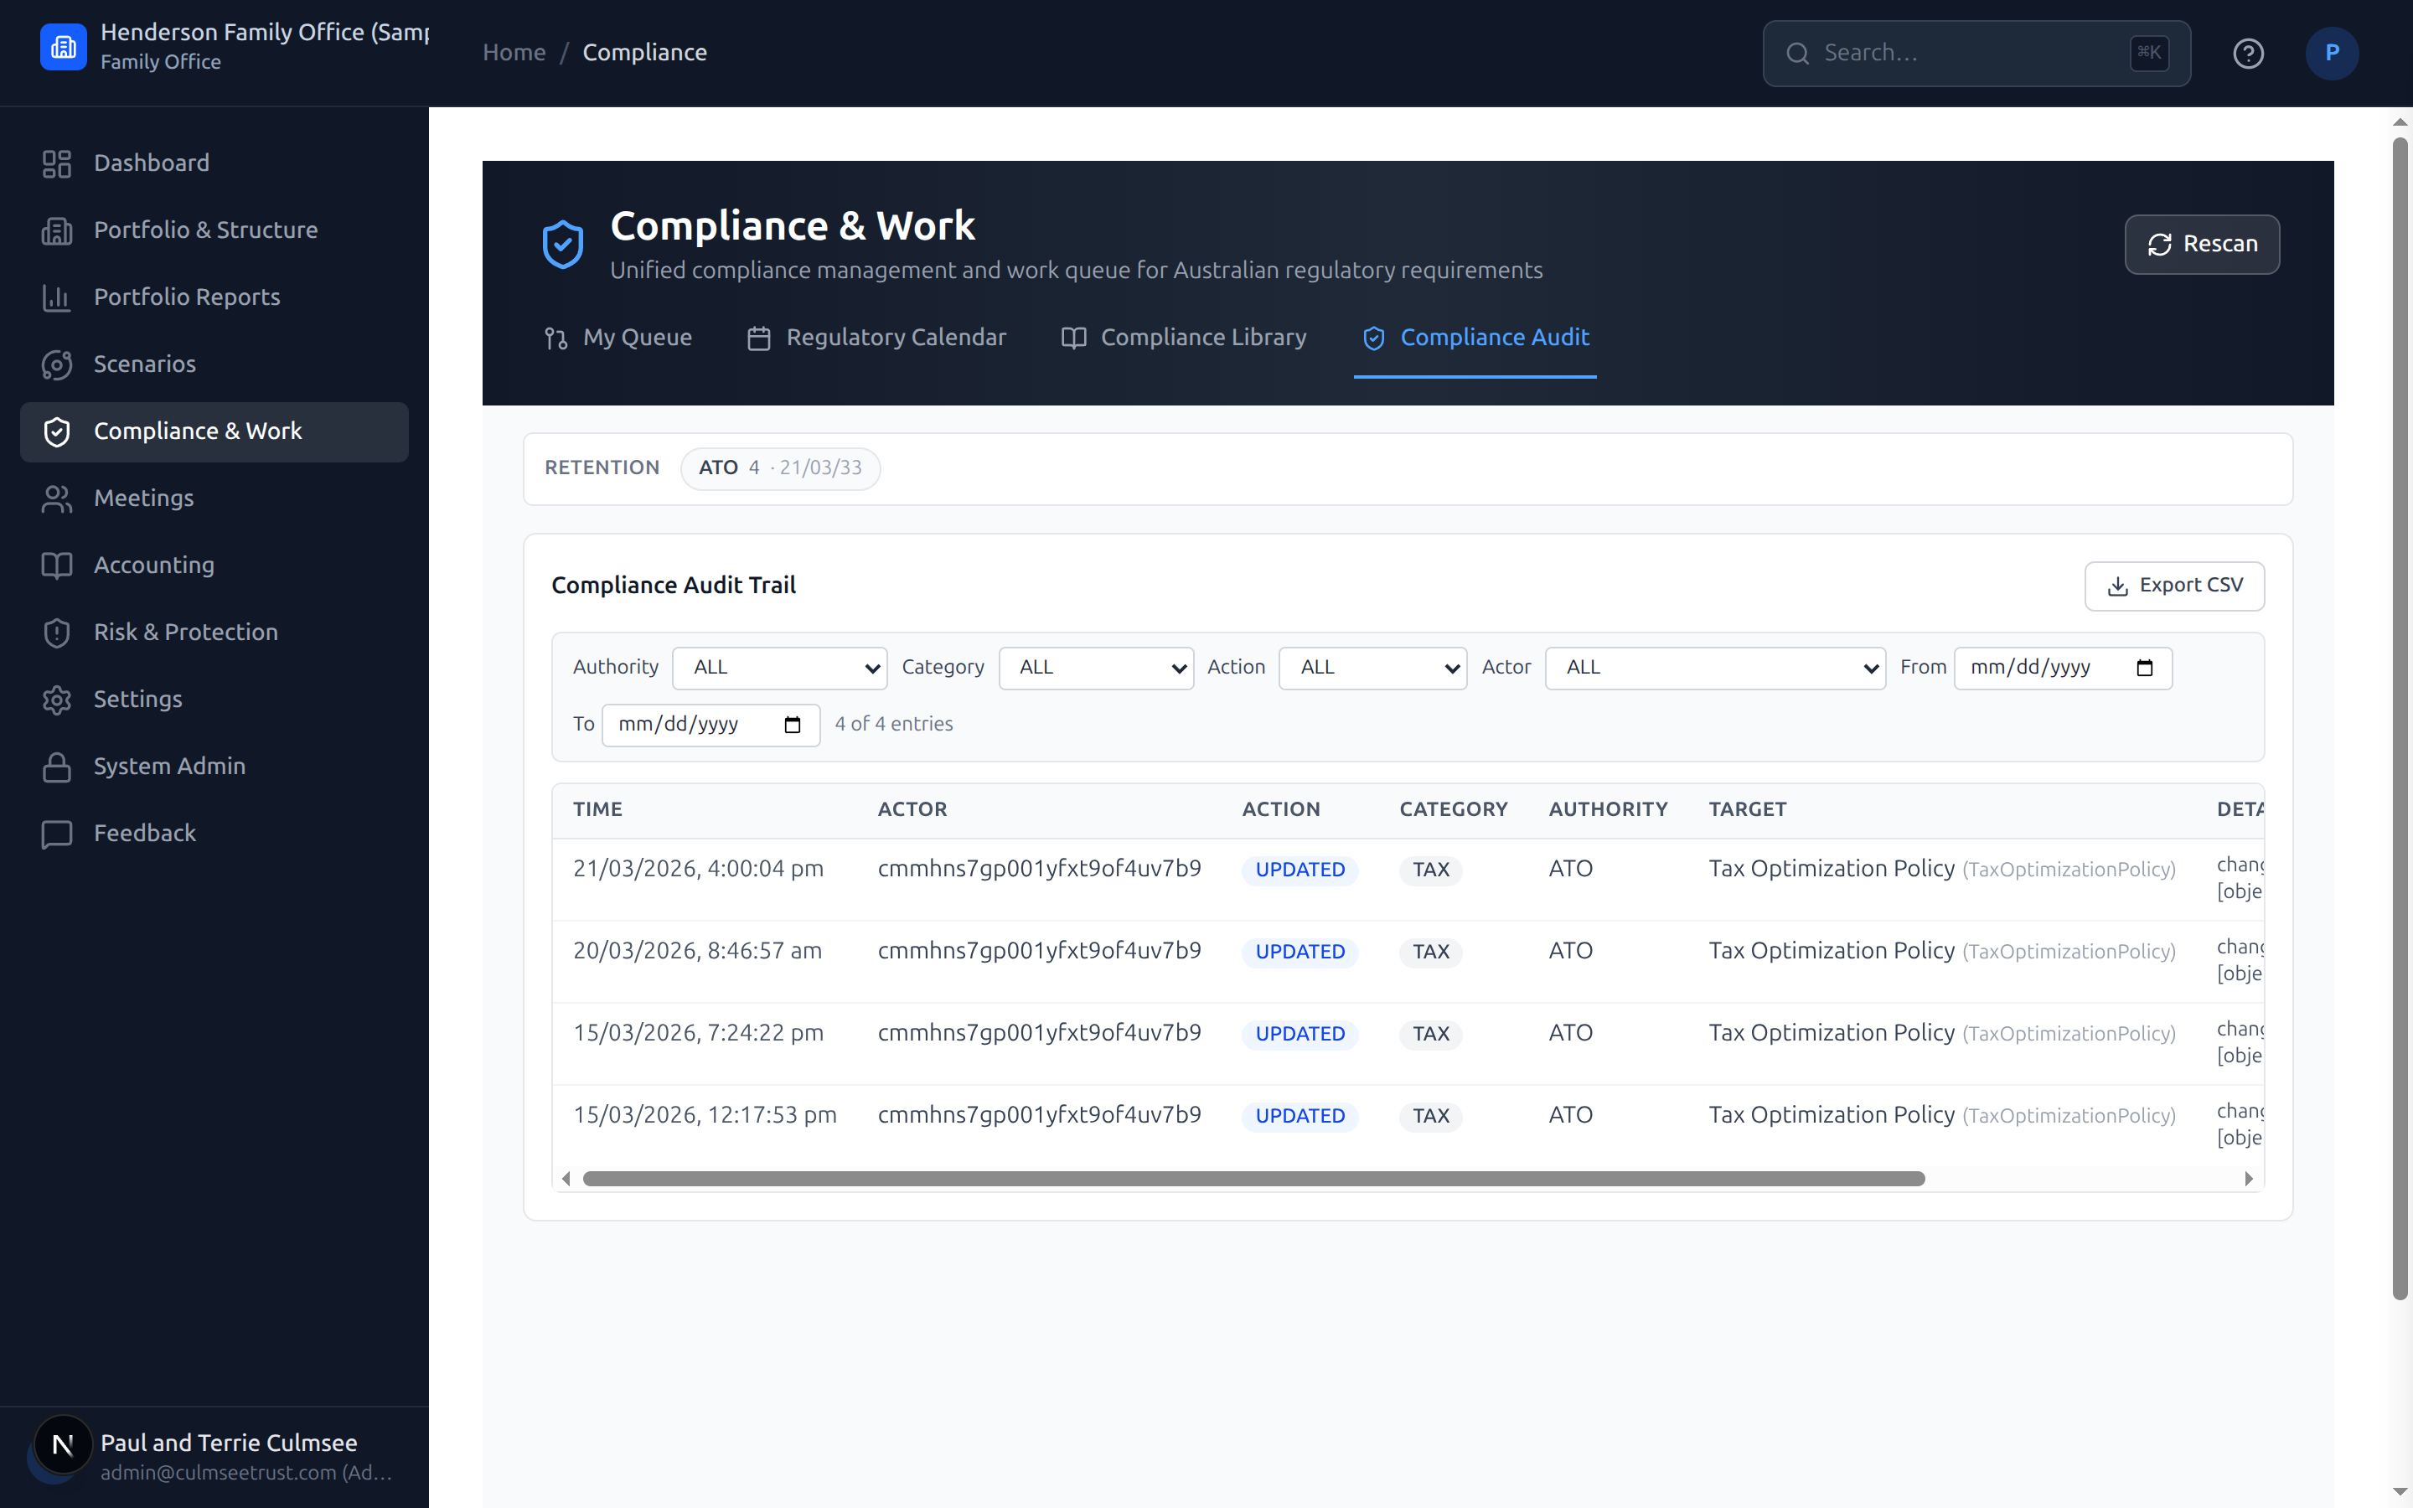Click the Henderson Family Office building logo
This screenshot has width=2413, height=1508.
(63, 47)
